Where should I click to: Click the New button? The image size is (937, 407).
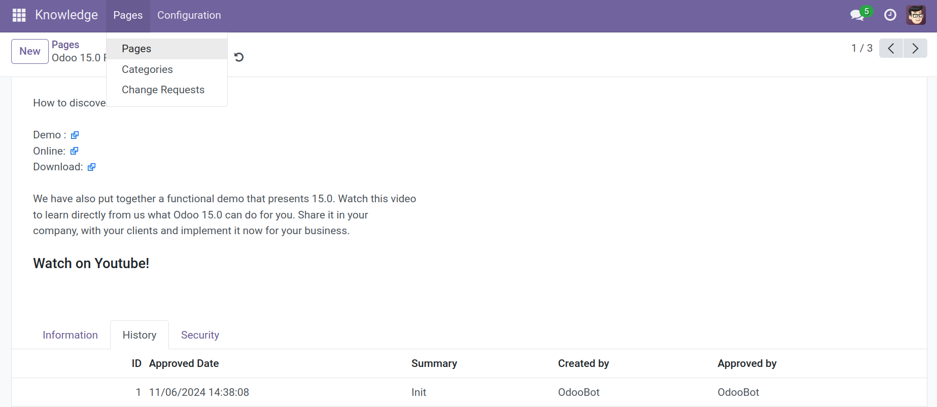pyautogui.click(x=30, y=51)
